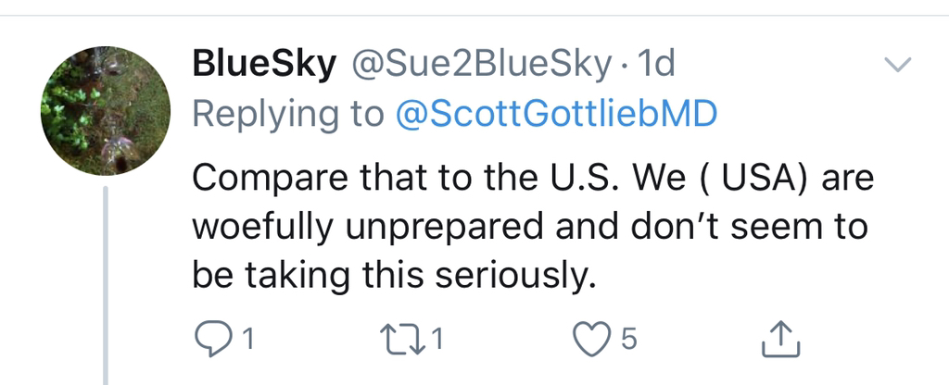The image size is (949, 385).
Task: Like the tweet with the heart icon
Action: tap(589, 341)
